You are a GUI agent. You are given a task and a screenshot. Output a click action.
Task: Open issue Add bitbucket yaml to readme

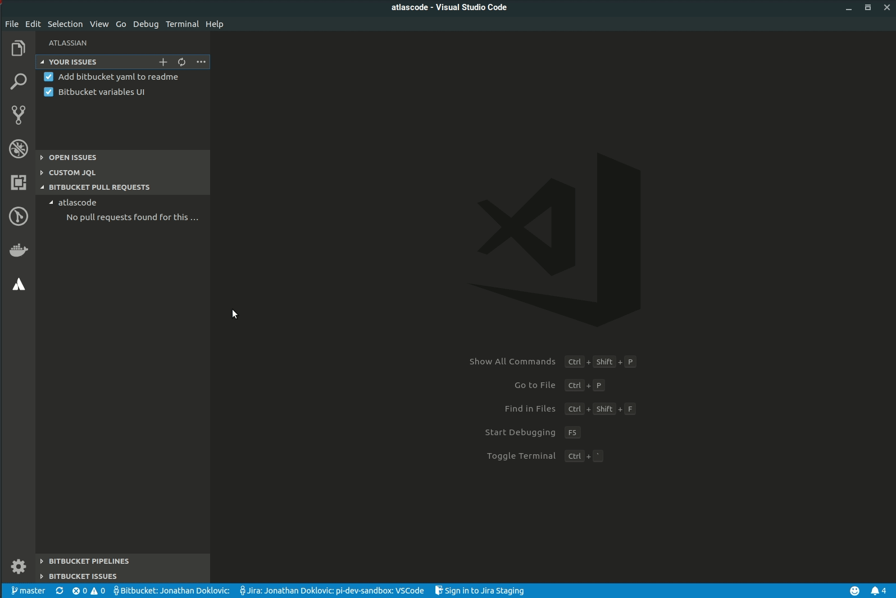[118, 77]
